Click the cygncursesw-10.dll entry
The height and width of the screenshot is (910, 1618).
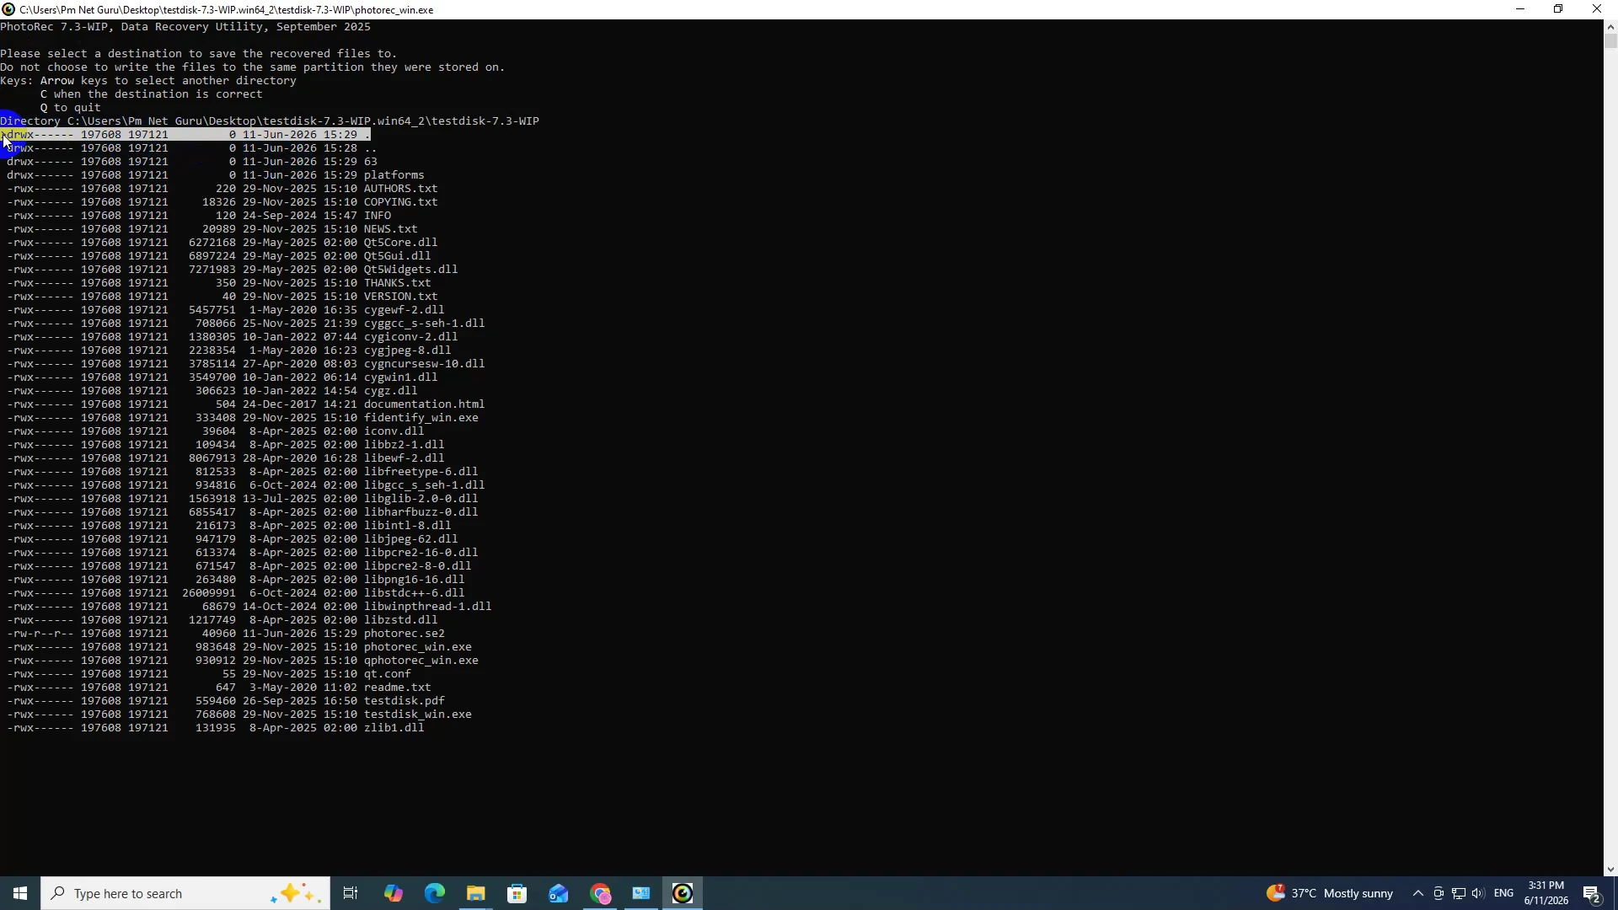[246, 364]
